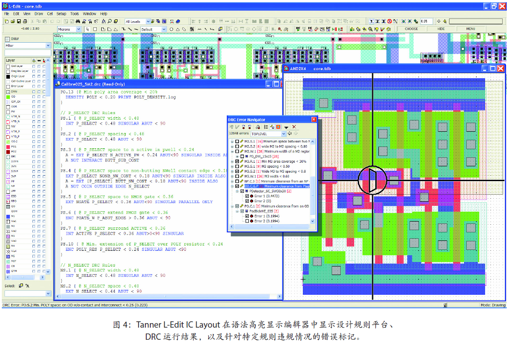This screenshot has height=342, width=513.
Task: Open the All Levels dropdown
Action: point(148,21)
